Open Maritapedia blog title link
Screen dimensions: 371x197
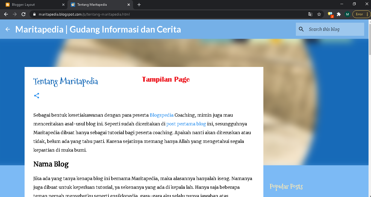pos(98,29)
